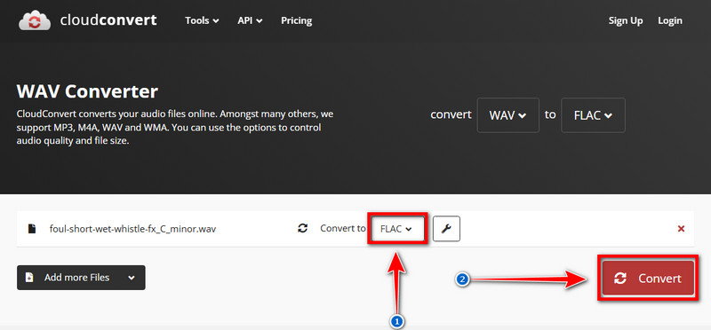Image resolution: width=711 pixels, height=330 pixels.
Task: Open the cloudconvert home link text
Action: point(108,20)
